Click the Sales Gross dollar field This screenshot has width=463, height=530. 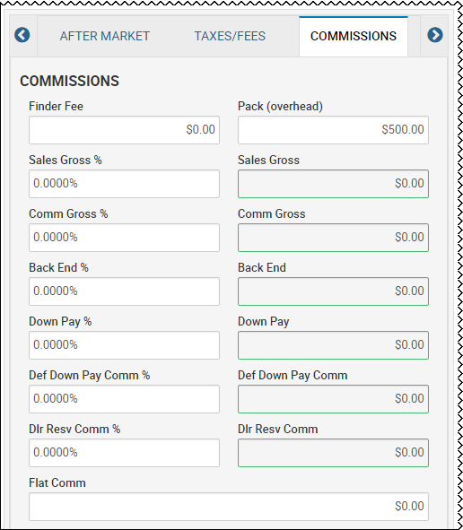click(333, 184)
